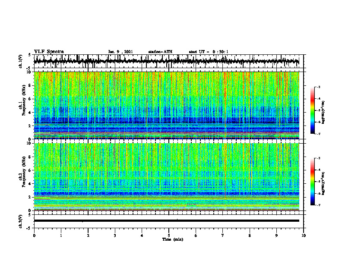Click the ch.2 spectrogram color scale bar
The width and height of the screenshot is (342, 264).
click(x=312, y=182)
